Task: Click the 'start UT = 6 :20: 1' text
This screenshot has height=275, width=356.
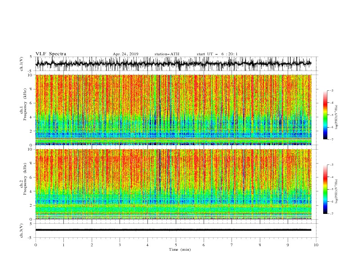Action: tap(217, 54)
